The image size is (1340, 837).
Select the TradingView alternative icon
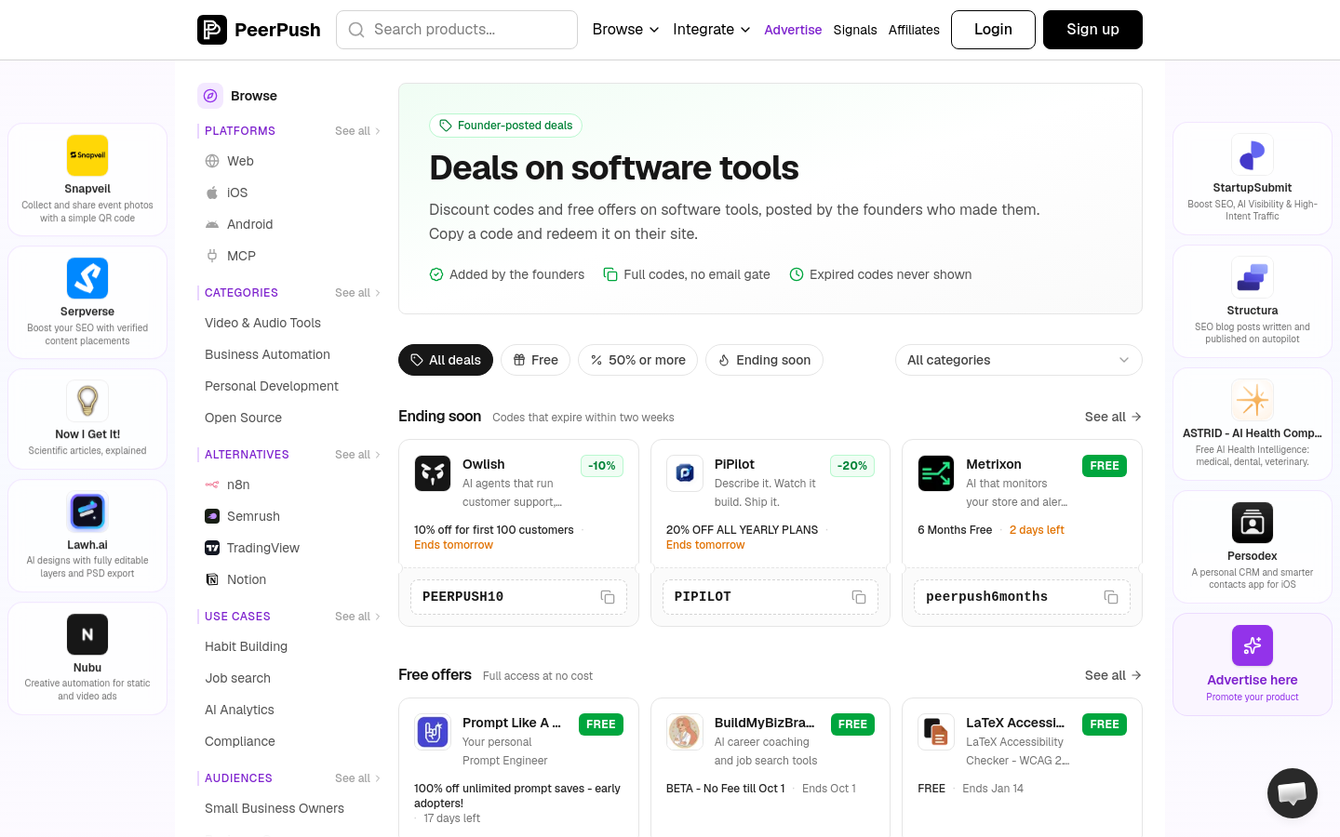click(x=212, y=548)
